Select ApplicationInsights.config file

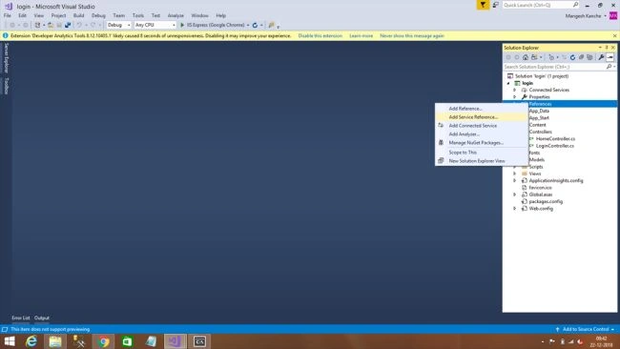[x=556, y=180]
